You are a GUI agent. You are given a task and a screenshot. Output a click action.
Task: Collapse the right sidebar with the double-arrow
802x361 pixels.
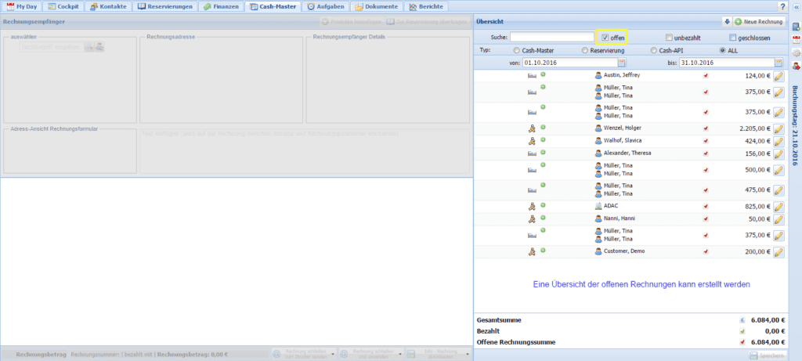coord(795,6)
